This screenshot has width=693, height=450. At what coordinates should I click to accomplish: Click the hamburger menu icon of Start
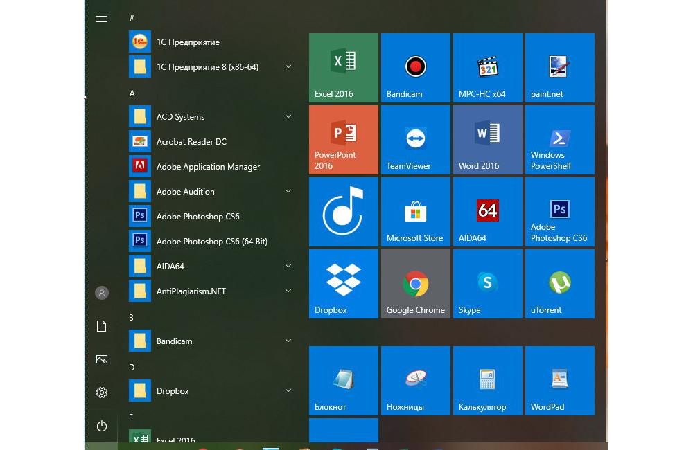point(102,19)
